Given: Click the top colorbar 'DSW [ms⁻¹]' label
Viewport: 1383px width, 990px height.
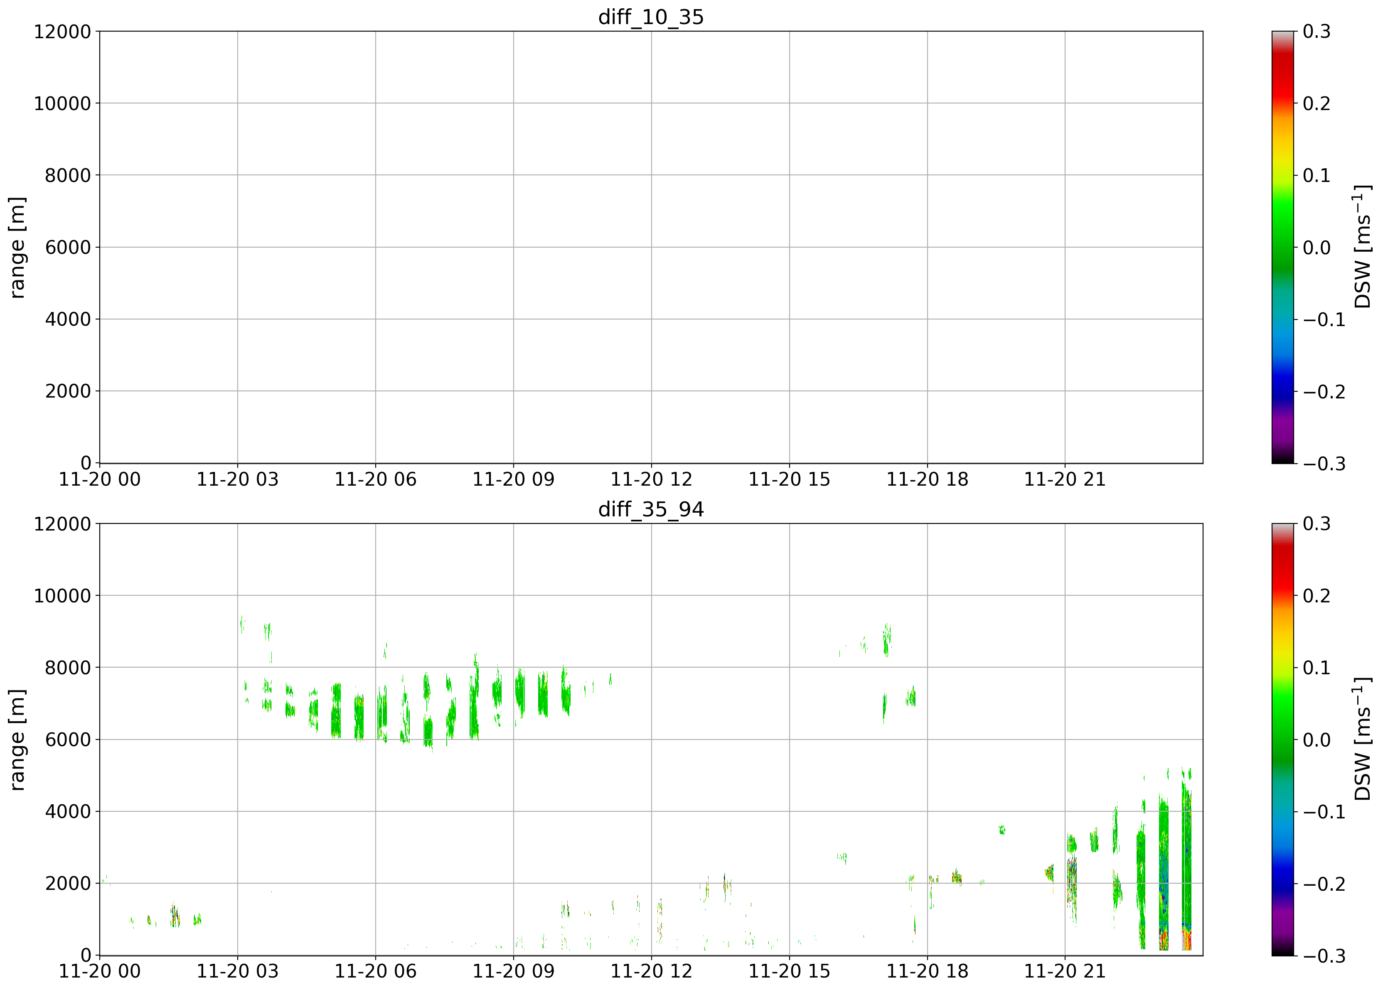Looking at the screenshot, I should coord(1362,247).
